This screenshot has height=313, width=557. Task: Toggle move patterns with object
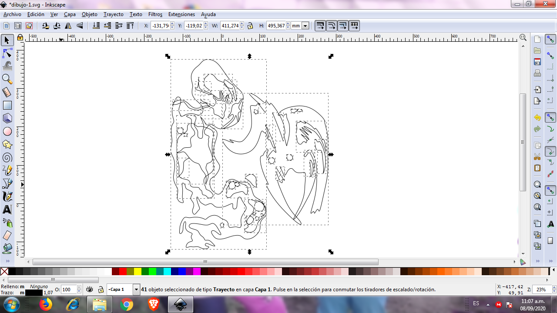click(x=354, y=26)
